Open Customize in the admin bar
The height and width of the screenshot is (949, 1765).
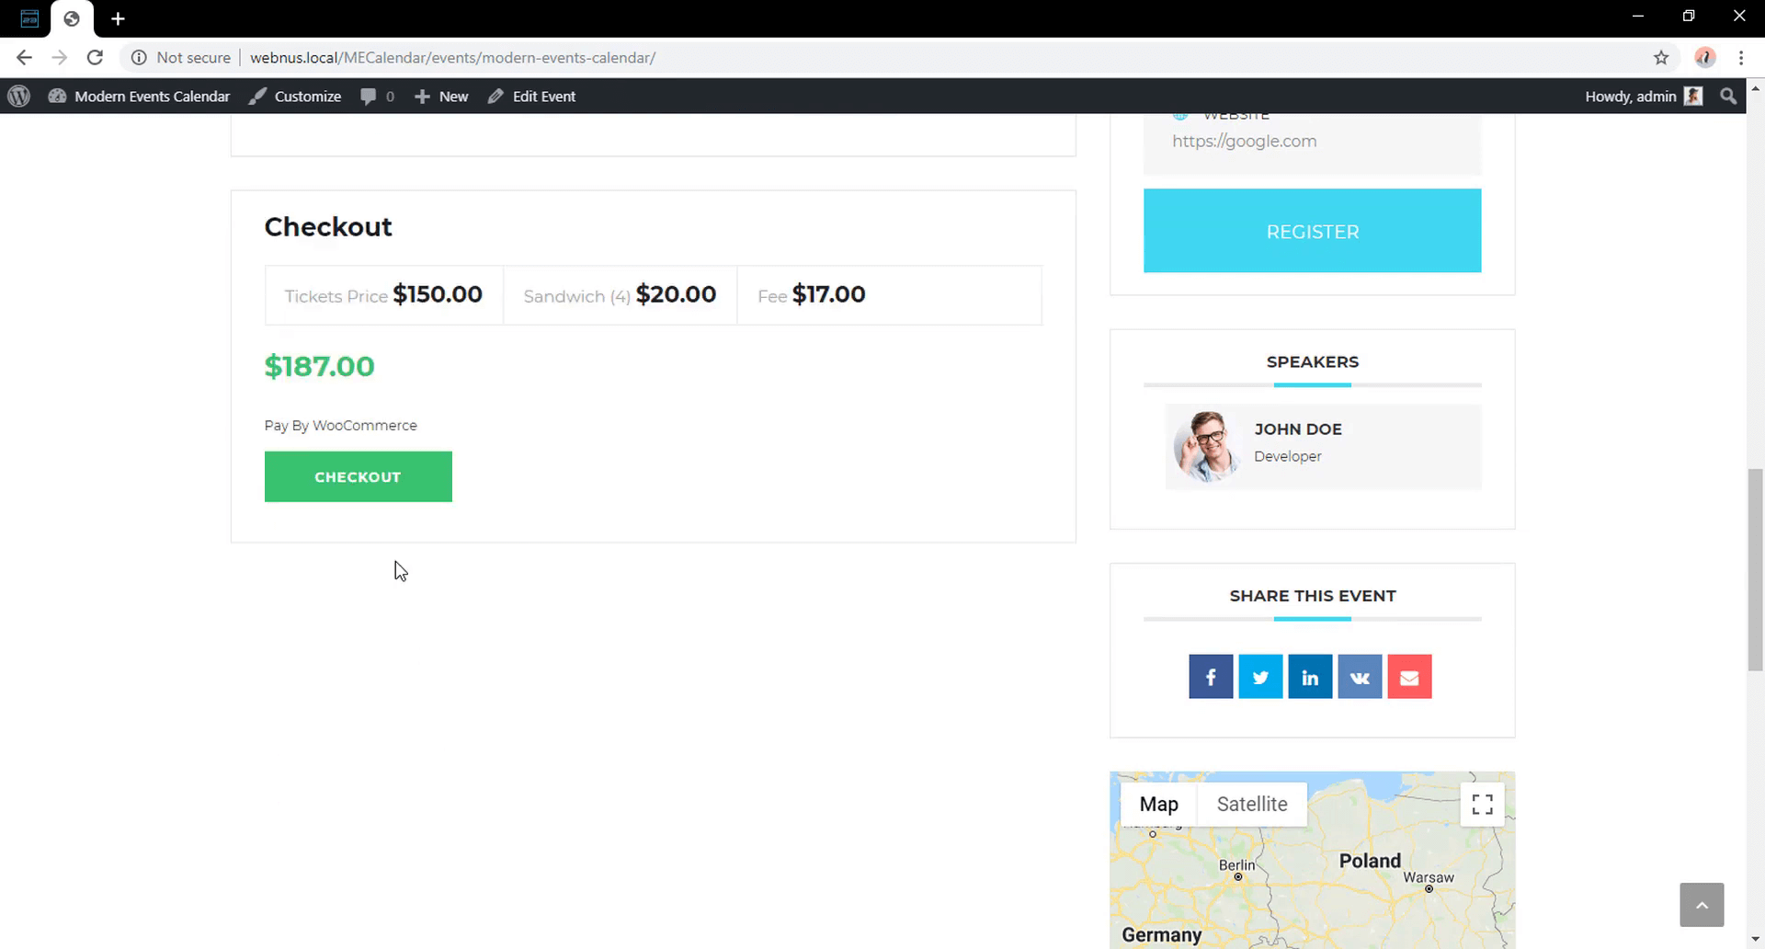pos(295,96)
